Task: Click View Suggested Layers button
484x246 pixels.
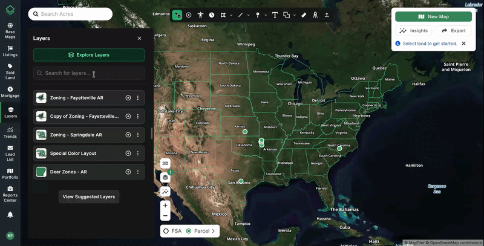Action: pos(89,196)
